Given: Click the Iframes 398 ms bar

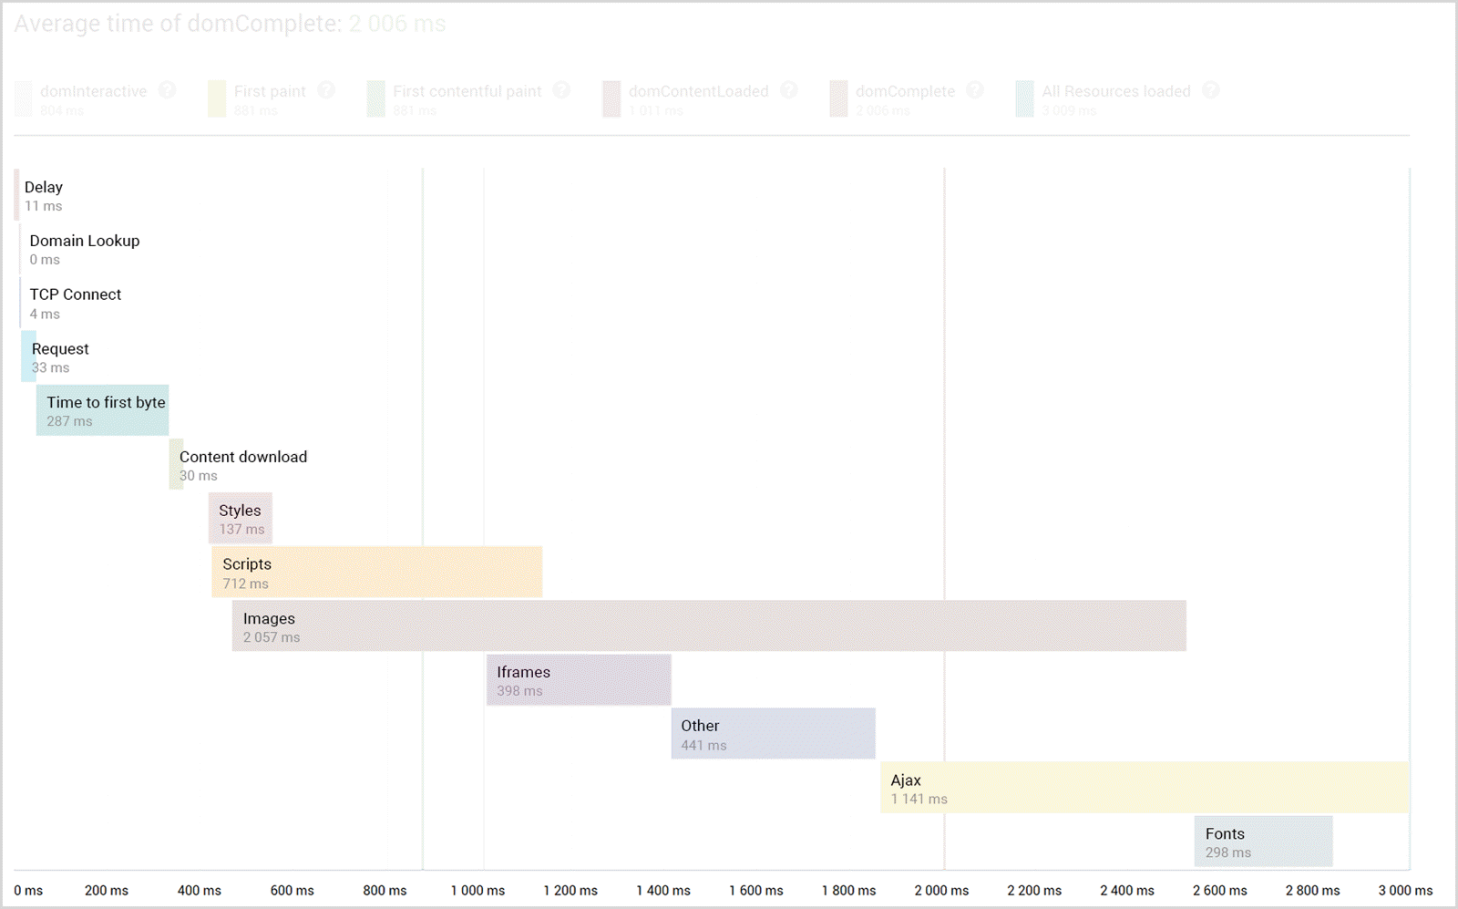Looking at the screenshot, I should (x=579, y=680).
